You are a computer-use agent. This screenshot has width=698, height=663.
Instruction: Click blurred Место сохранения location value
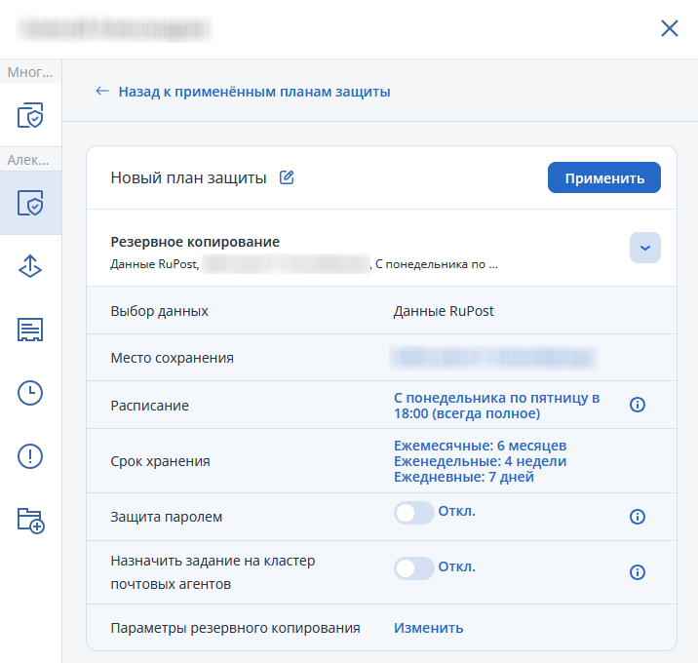click(x=493, y=358)
